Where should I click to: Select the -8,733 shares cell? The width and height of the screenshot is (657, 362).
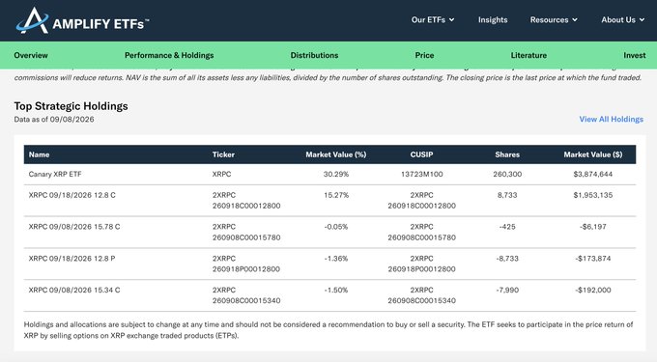[x=507, y=259]
